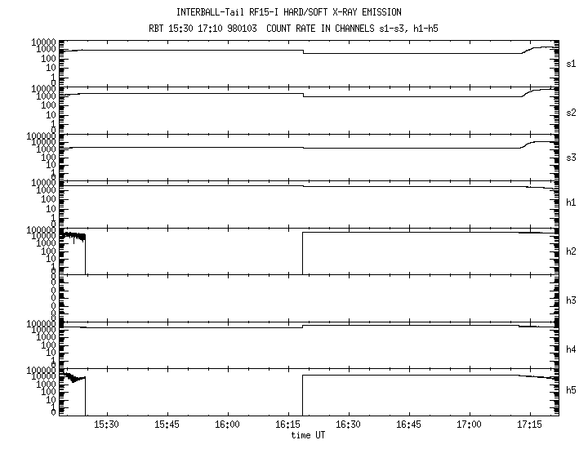Image resolution: width=588 pixels, height=449 pixels.
Task: Click the empty h3 channel plot area
Action: click(x=309, y=297)
